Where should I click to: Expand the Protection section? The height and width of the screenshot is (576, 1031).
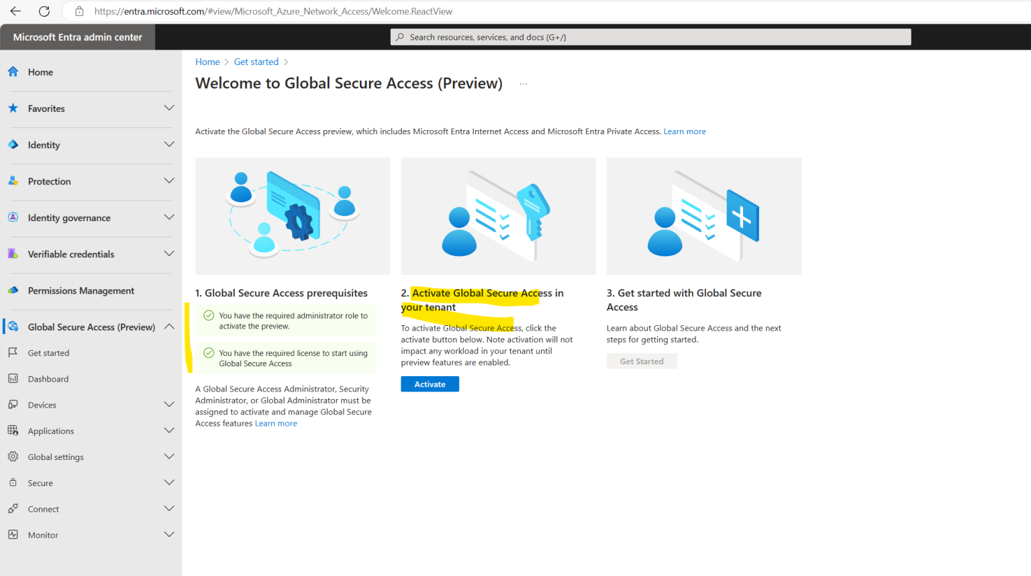click(169, 181)
